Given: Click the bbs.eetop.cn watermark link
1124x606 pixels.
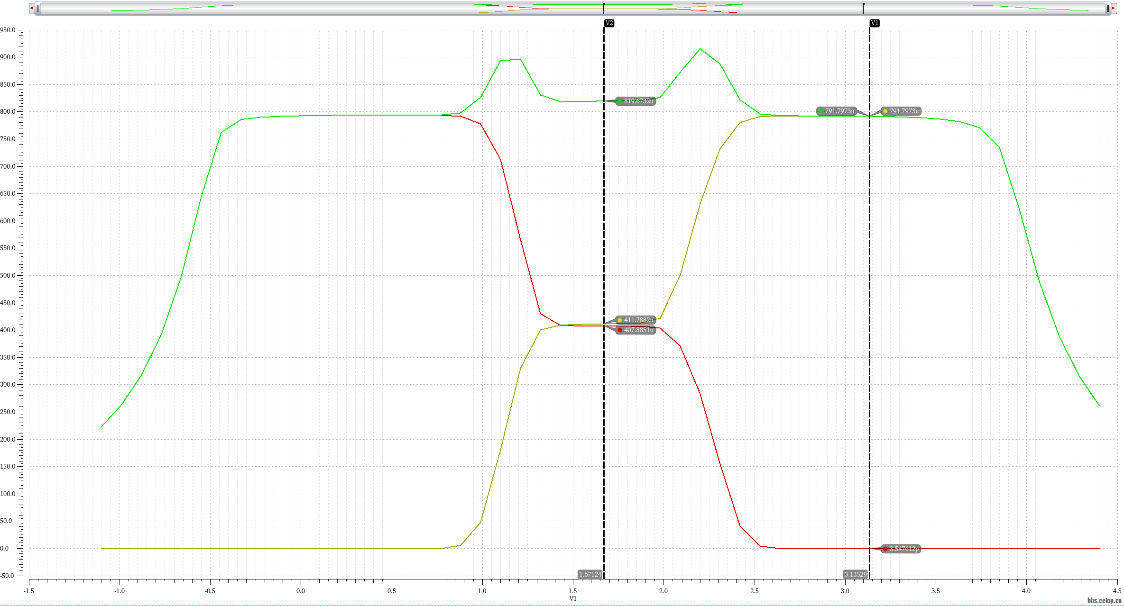Looking at the screenshot, I should (1105, 600).
